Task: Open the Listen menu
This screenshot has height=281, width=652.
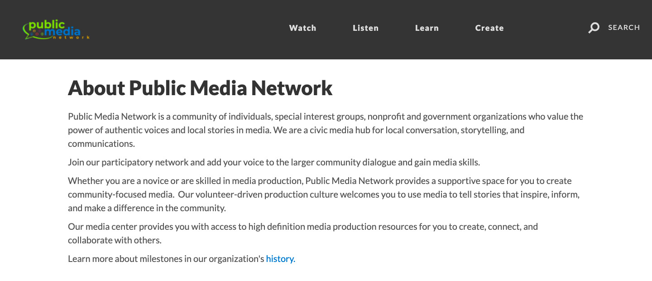Action: click(x=365, y=28)
